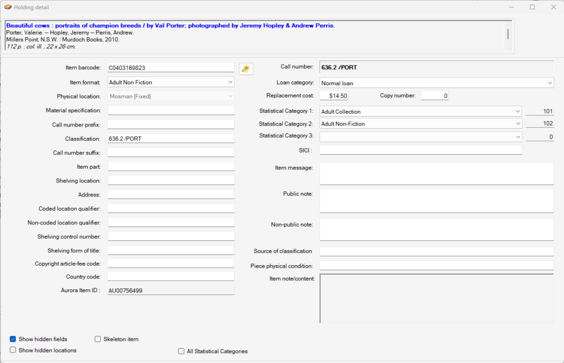Click the Public note text area
The image size is (564, 363).
(x=435, y=200)
